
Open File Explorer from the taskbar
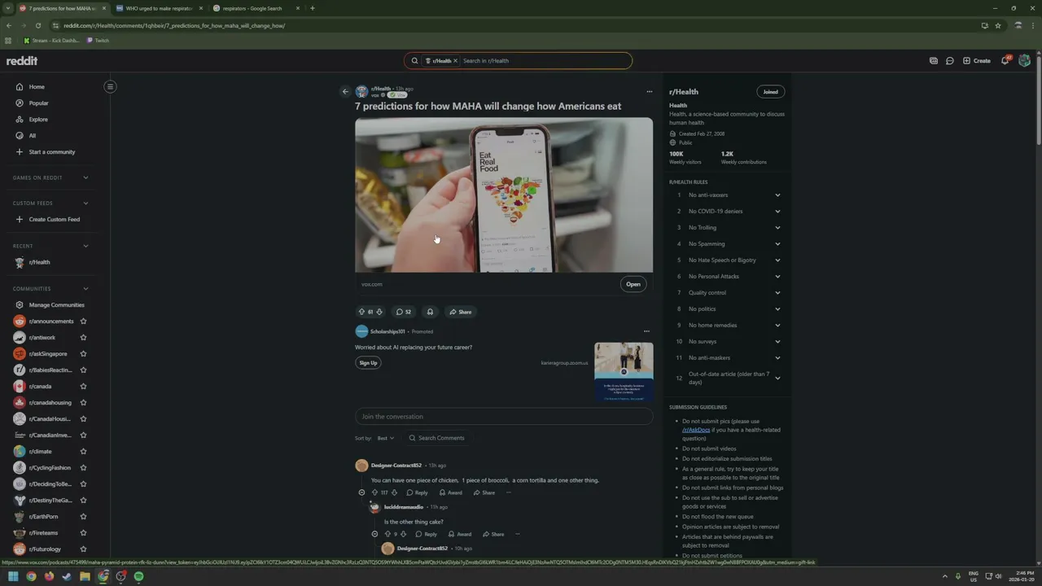tap(85, 576)
